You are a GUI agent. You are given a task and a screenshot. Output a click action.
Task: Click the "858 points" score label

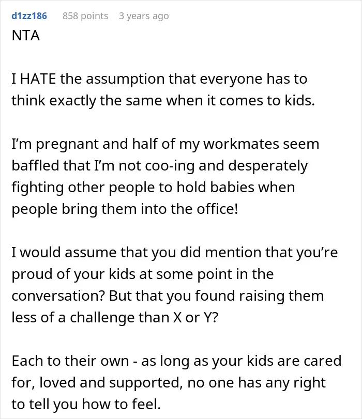click(85, 16)
